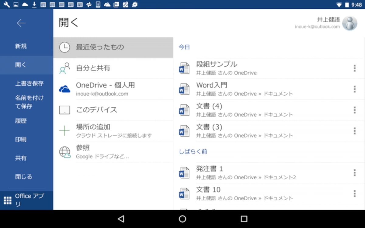Choose 場所の追加 option
Image resolution: width=365 pixels, height=228 pixels.
click(x=113, y=131)
